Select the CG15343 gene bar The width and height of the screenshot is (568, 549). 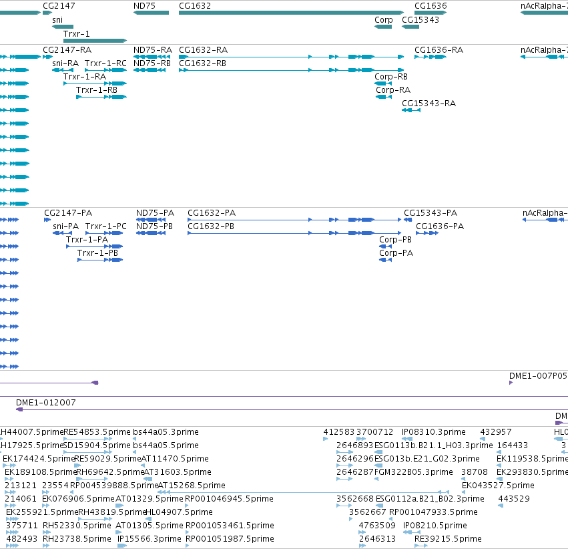tap(410, 27)
